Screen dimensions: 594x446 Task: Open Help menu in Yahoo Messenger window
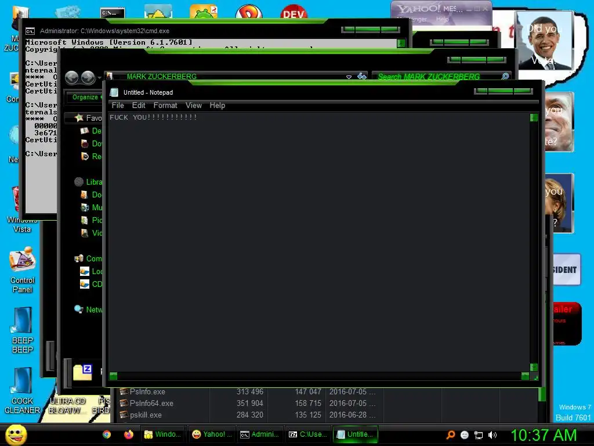pos(442,19)
